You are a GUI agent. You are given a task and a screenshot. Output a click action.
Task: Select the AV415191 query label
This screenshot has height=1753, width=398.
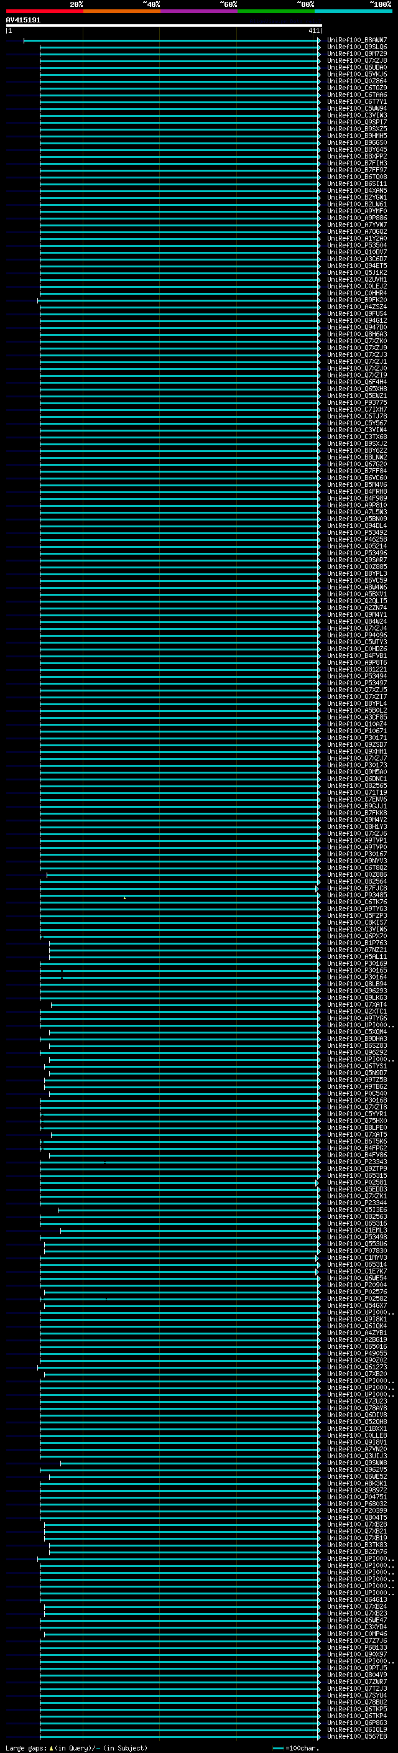23,20
